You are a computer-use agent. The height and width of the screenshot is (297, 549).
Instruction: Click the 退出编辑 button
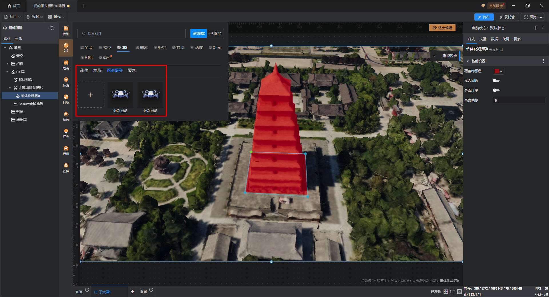pos(442,28)
